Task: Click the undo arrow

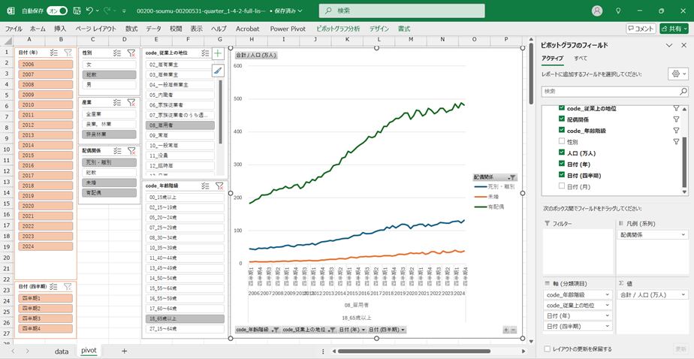Action: 90,11
